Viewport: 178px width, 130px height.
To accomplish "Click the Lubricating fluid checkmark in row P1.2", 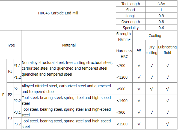I will coord(167,77).
